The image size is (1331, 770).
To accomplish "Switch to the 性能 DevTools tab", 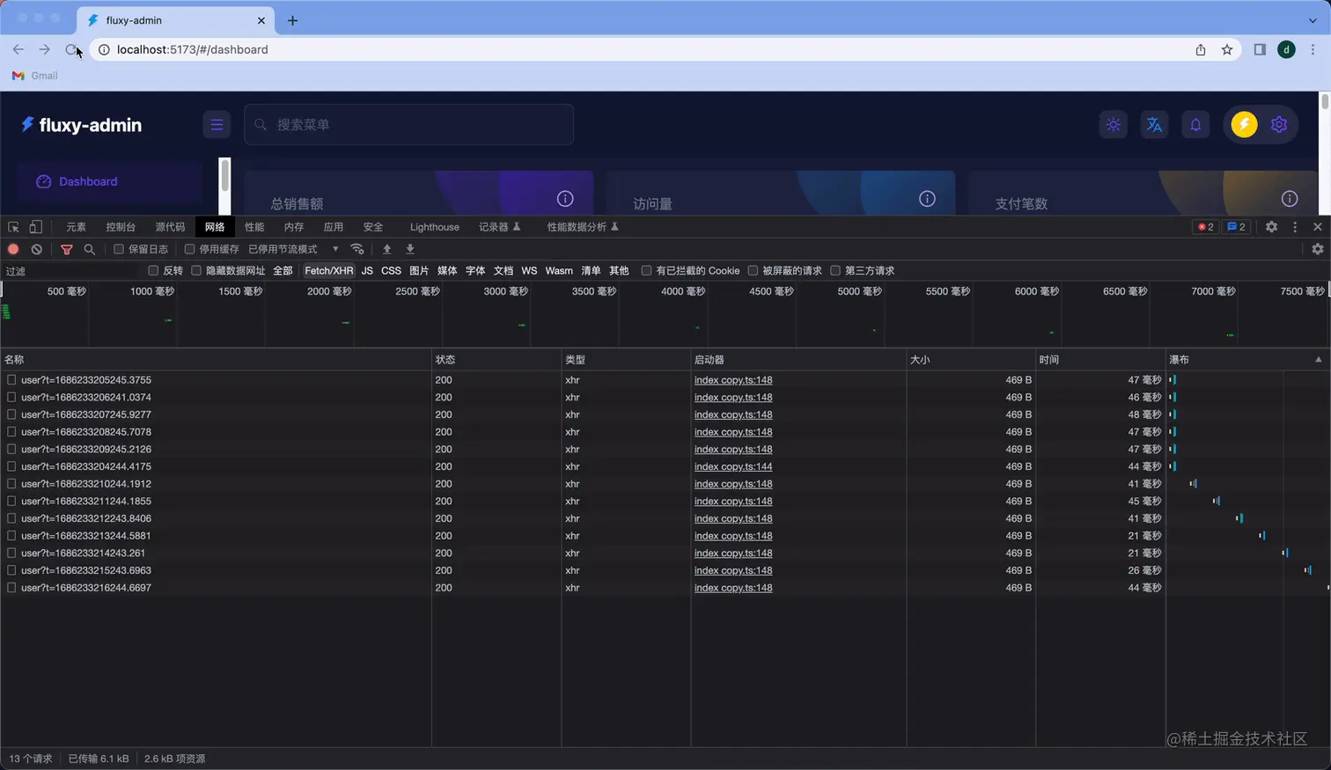I will pos(254,227).
